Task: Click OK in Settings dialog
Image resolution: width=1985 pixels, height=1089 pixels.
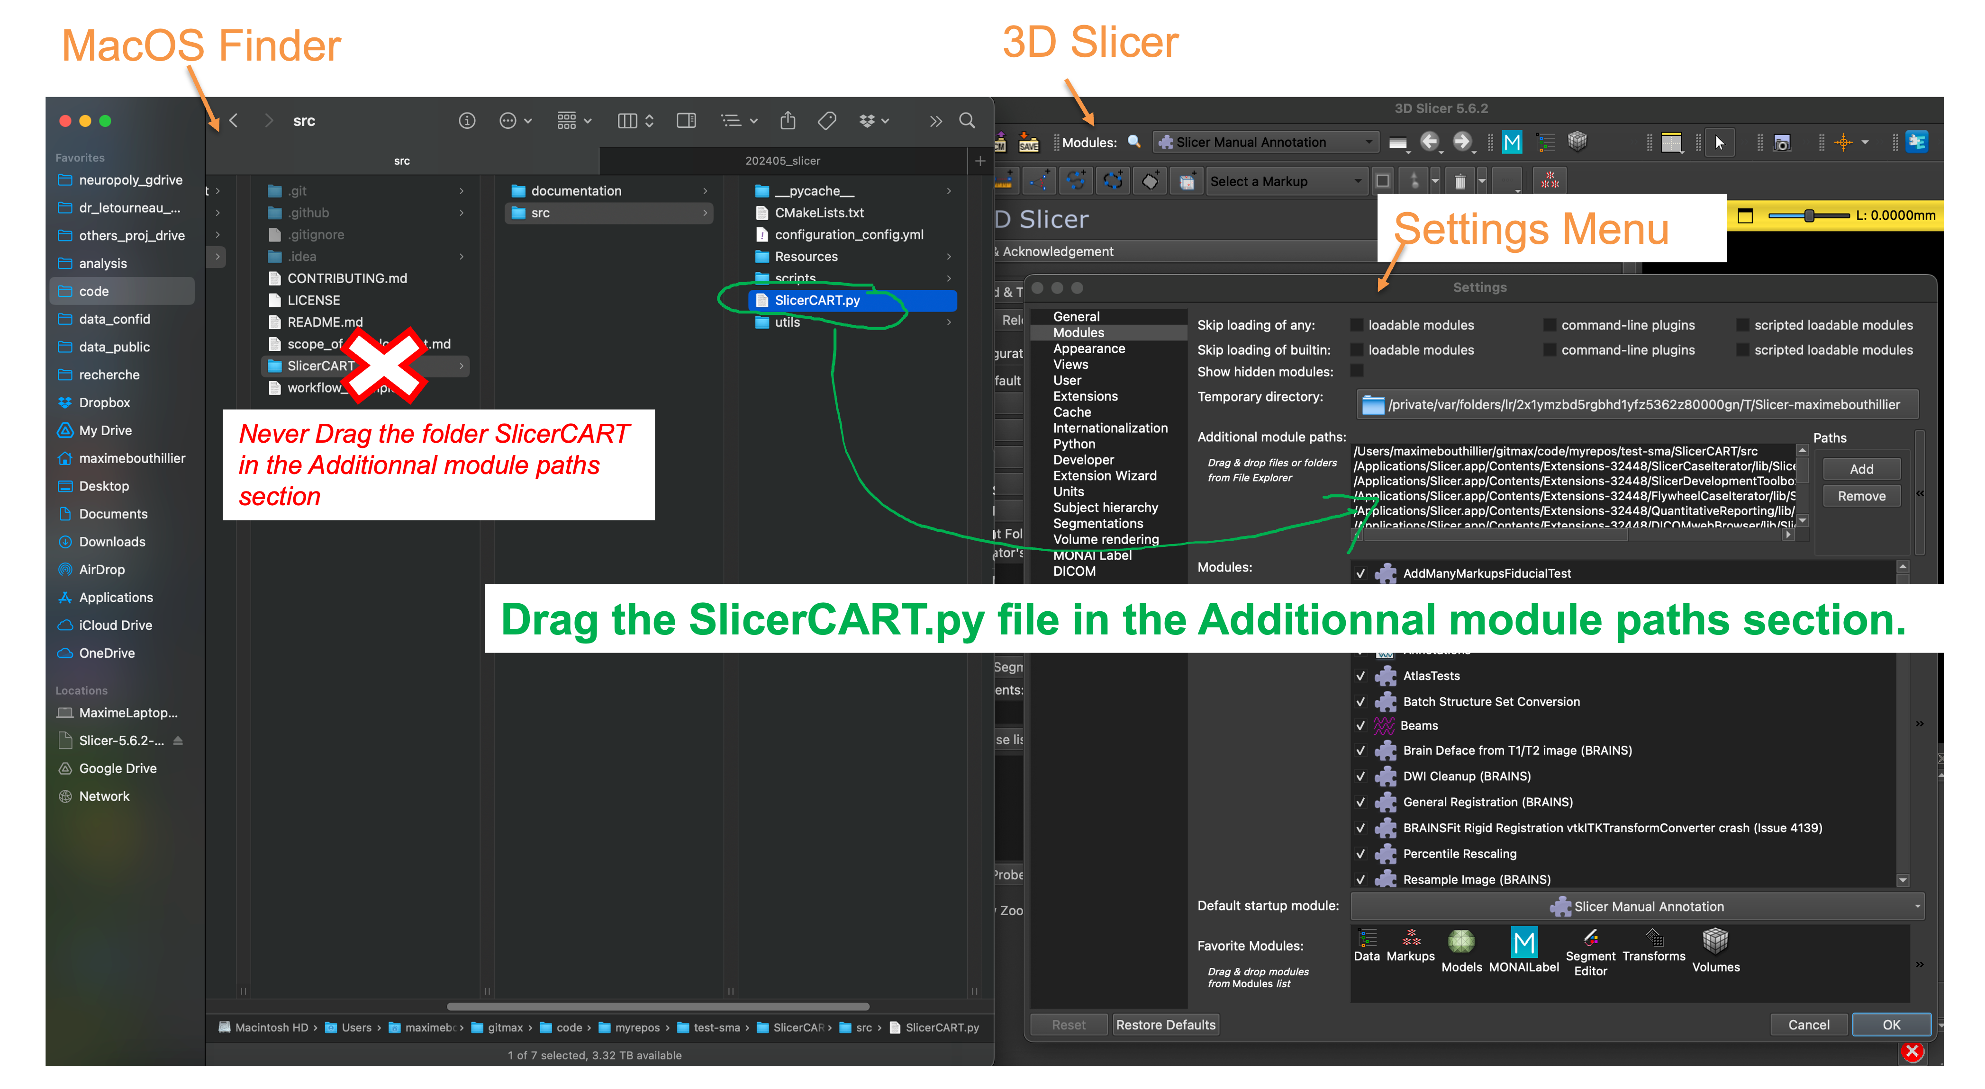Action: tap(1891, 1024)
